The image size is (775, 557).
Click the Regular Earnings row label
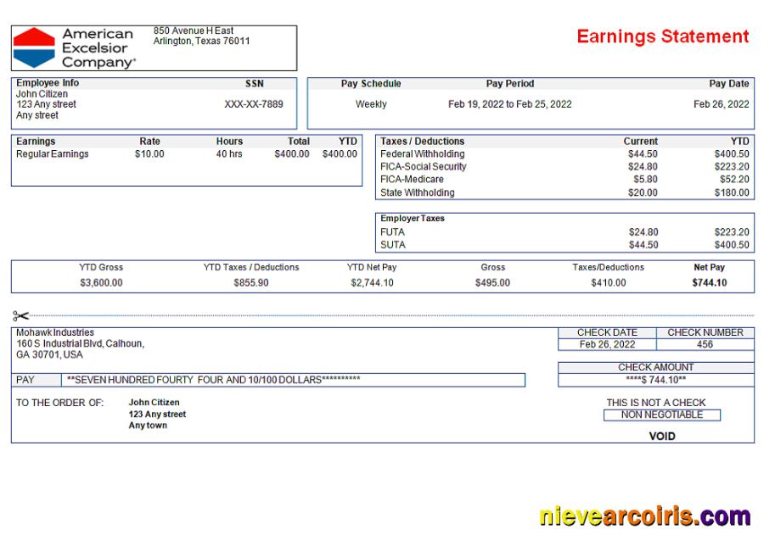tap(53, 154)
